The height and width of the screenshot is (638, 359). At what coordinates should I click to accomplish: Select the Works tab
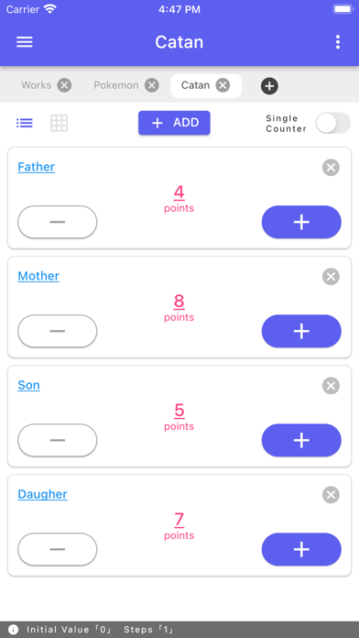coord(37,85)
